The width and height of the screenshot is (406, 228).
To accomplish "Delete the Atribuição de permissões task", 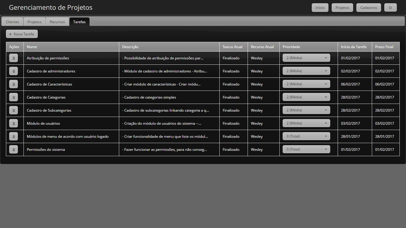I will (x=14, y=58).
